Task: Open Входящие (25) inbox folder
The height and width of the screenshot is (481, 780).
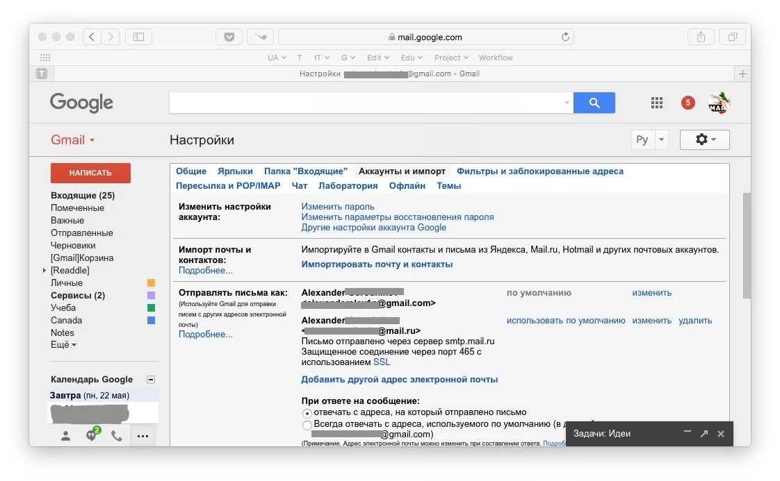Action: (83, 196)
